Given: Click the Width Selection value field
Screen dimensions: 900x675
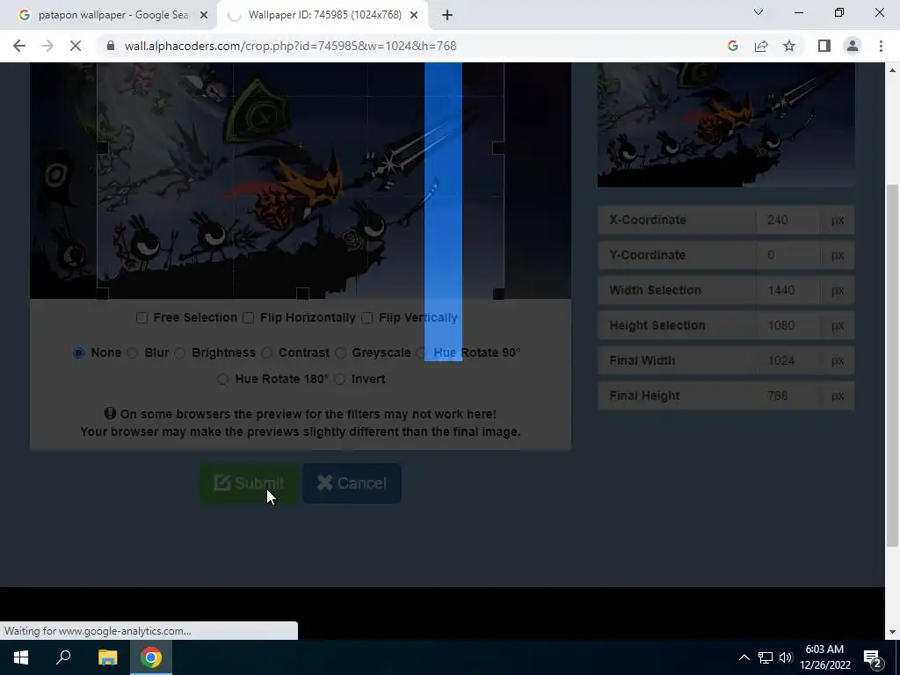Looking at the screenshot, I should pyautogui.click(x=788, y=290).
